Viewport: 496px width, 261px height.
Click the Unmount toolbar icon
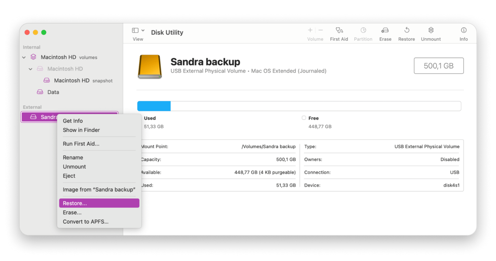point(431,31)
